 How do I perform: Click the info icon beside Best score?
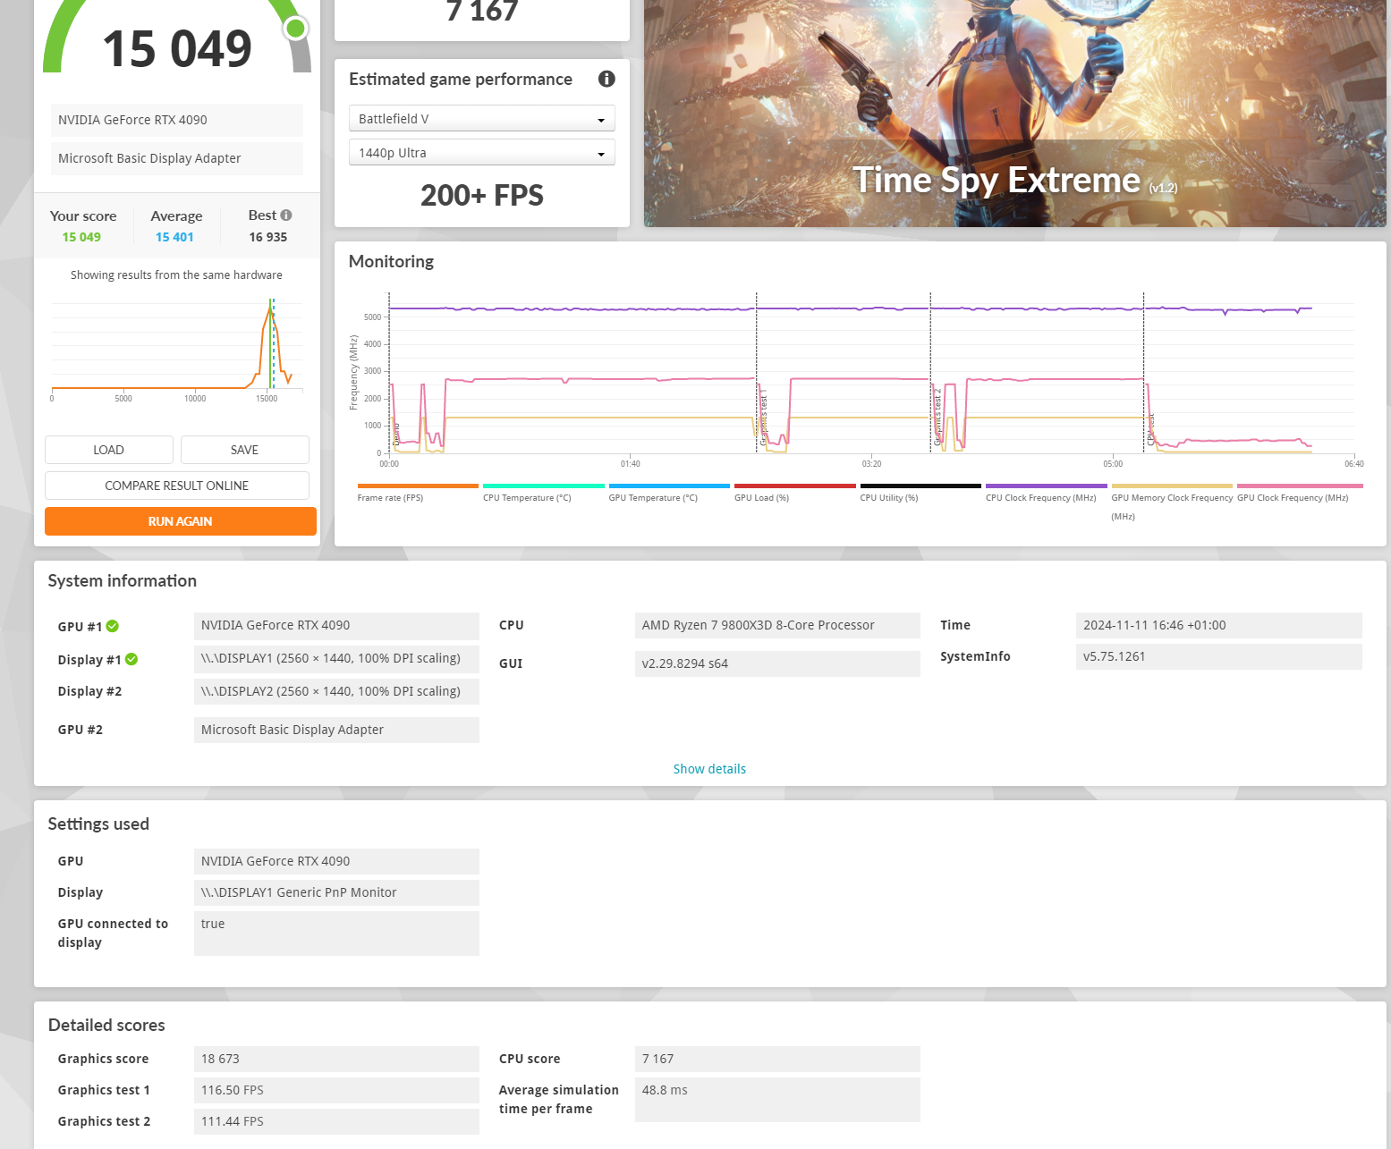[286, 215]
